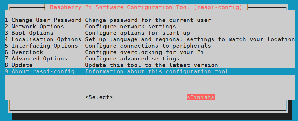Click 'Configure advanced settings' description text
This screenshot has height=121, width=298.
tap(132, 59)
